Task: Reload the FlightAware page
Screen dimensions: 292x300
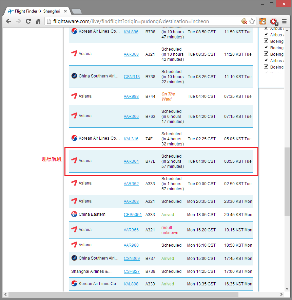Action: [x=28, y=21]
